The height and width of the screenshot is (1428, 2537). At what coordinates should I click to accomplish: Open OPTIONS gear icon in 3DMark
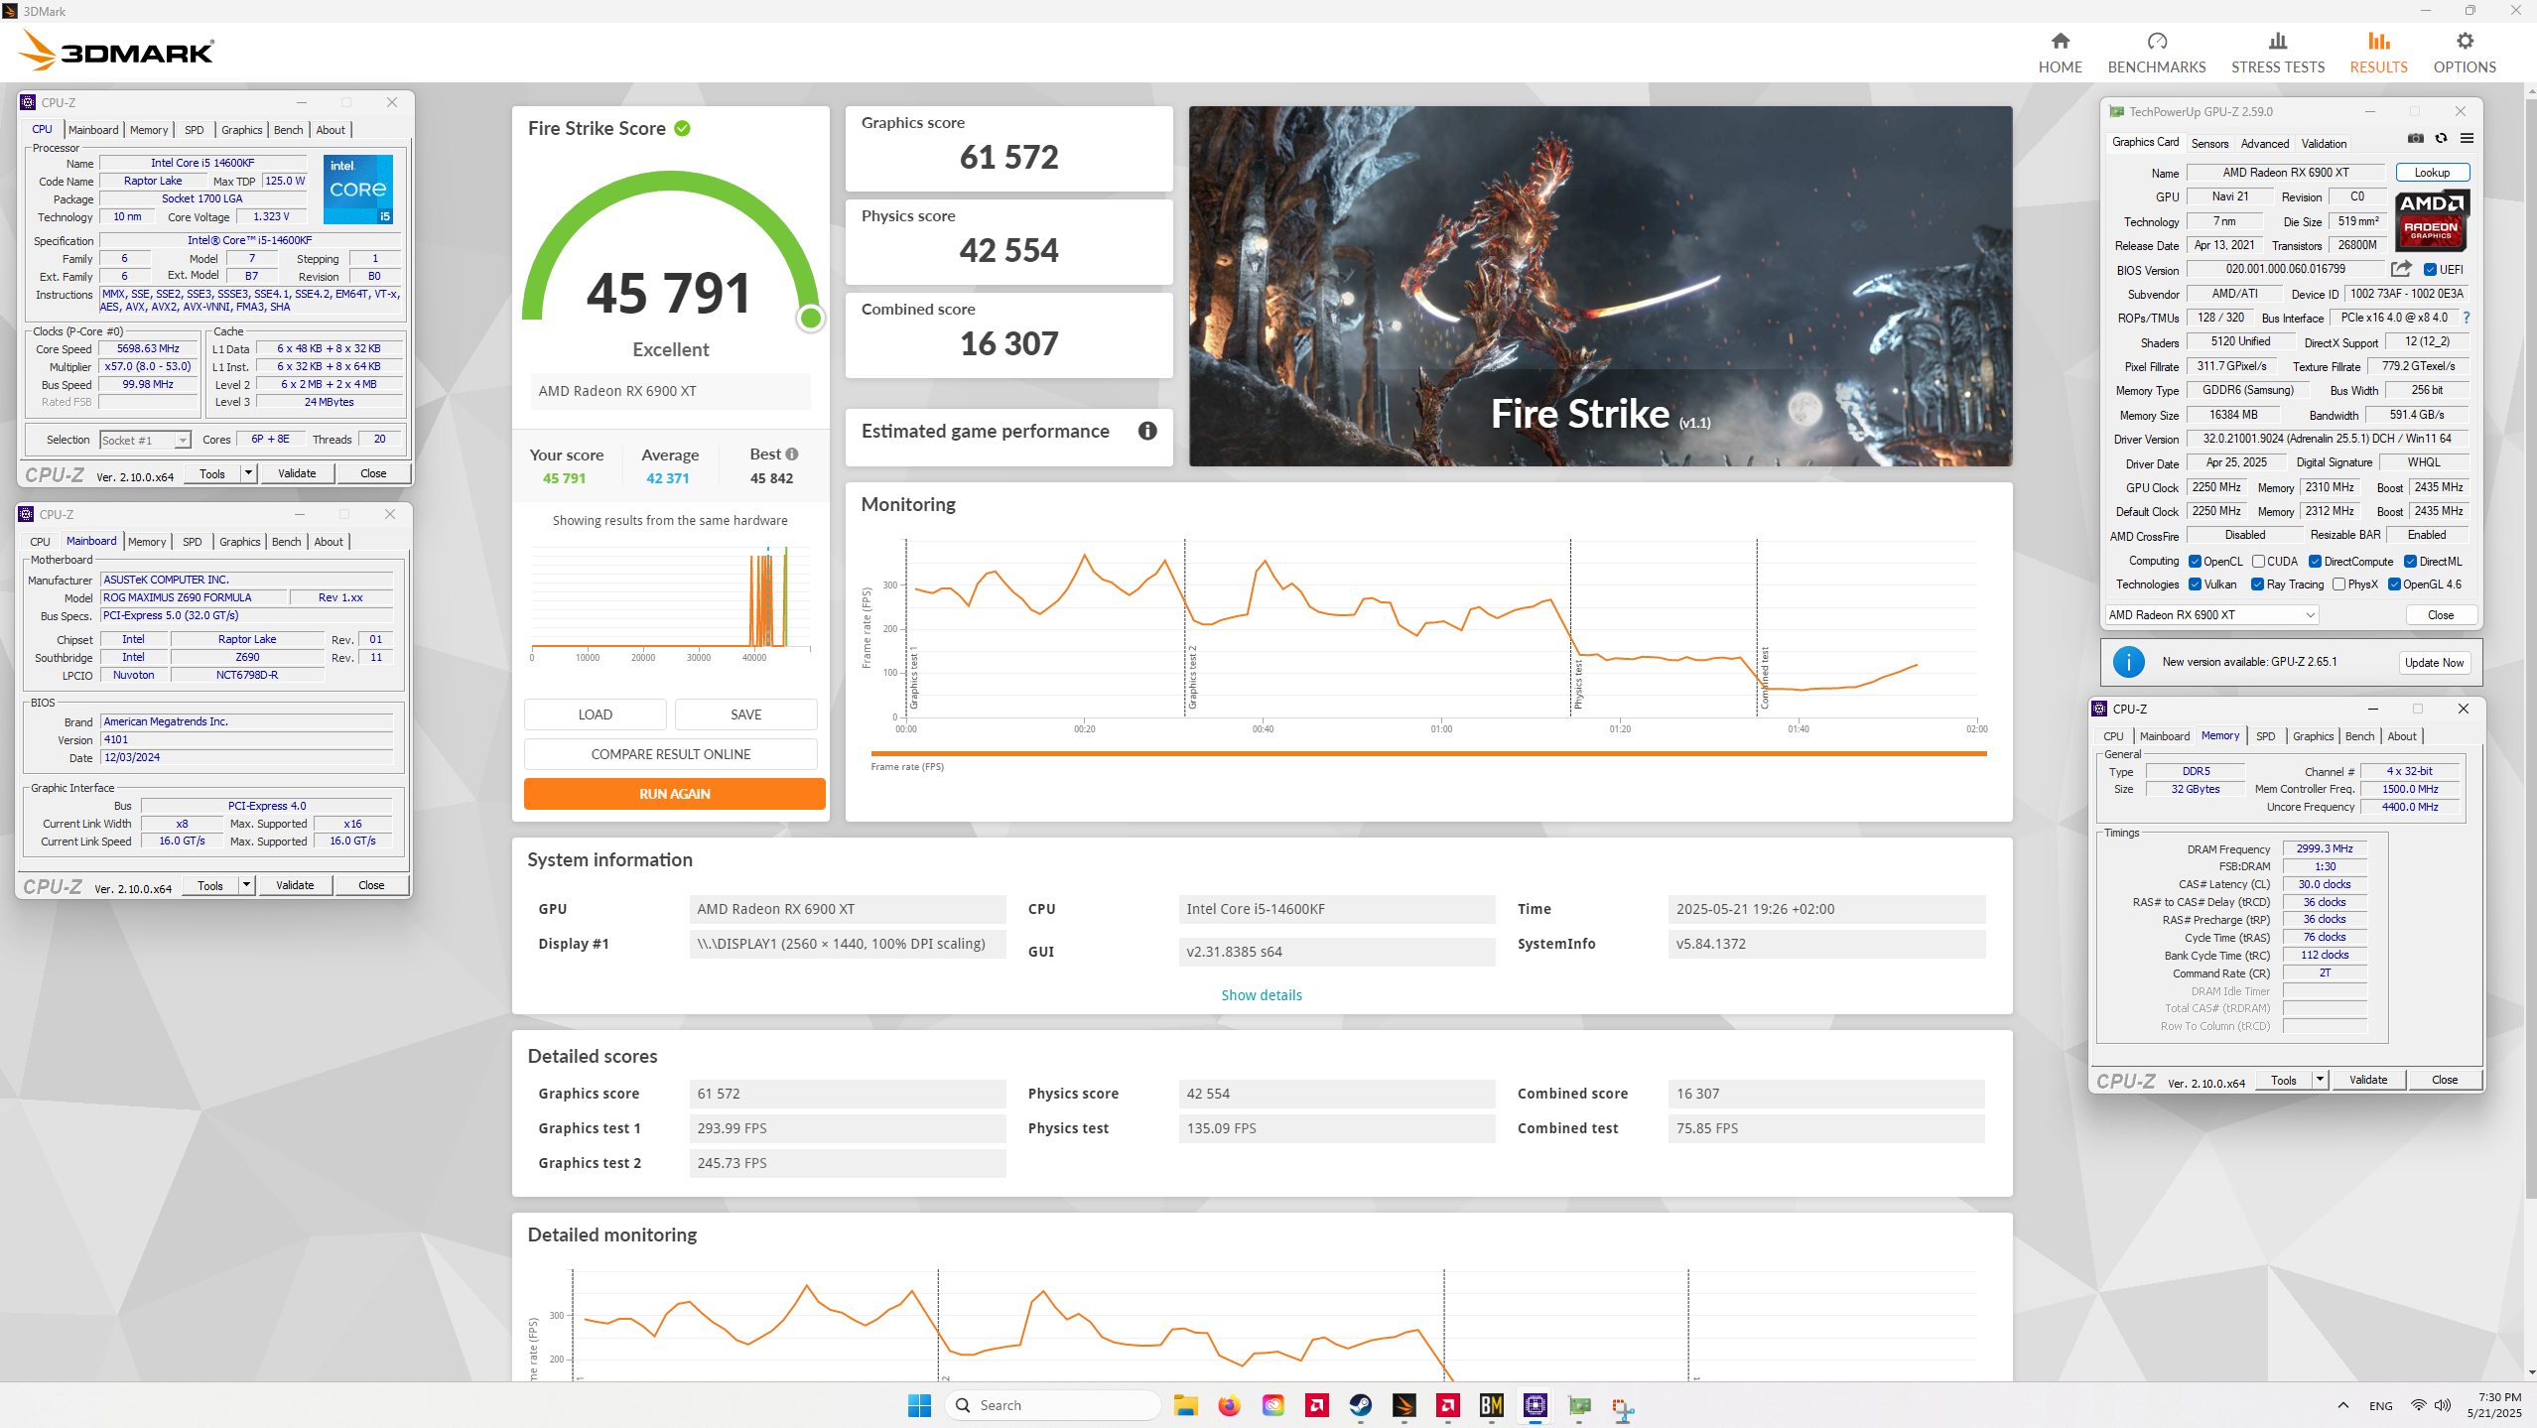pos(2464,41)
